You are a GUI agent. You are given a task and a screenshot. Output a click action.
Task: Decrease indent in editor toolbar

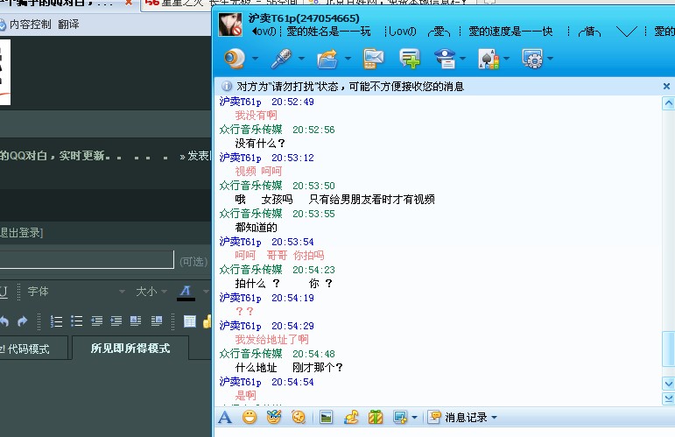[x=97, y=321]
